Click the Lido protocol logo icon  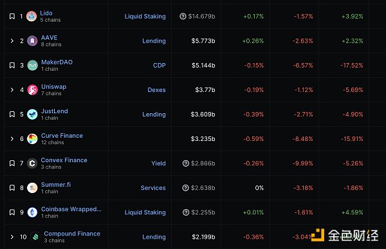(32, 16)
